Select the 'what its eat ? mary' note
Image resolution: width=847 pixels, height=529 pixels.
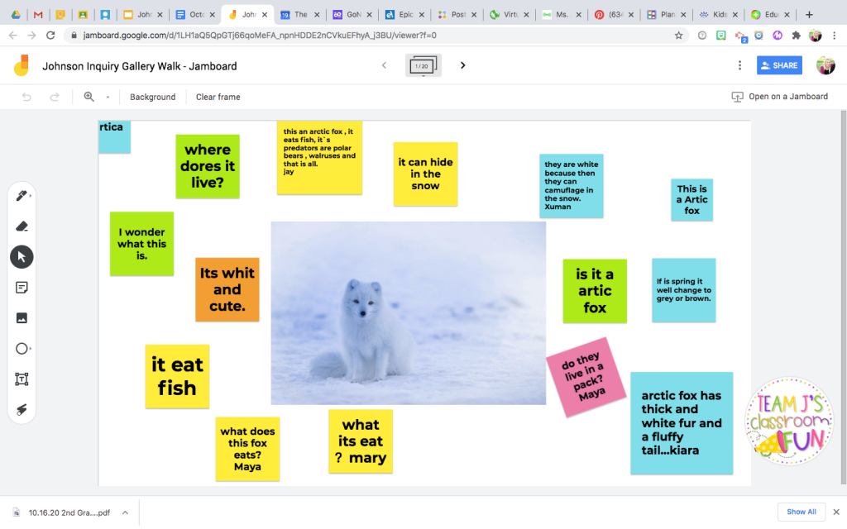pos(361,441)
